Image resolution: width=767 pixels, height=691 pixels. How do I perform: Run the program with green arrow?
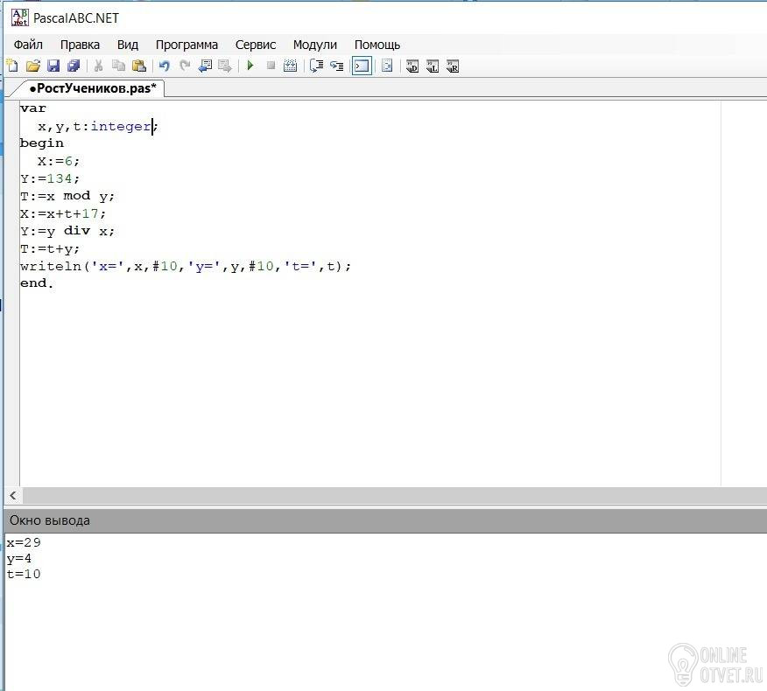[x=250, y=66]
